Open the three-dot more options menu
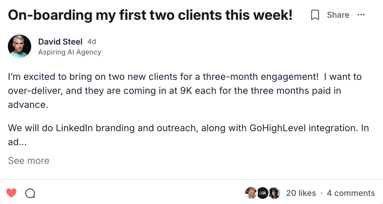 pos(361,15)
